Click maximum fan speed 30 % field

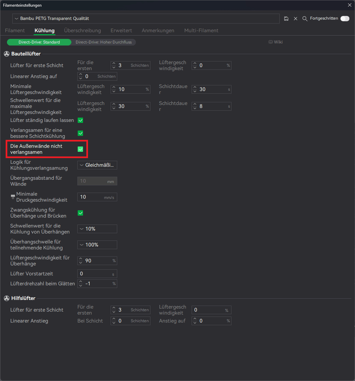tap(131, 106)
